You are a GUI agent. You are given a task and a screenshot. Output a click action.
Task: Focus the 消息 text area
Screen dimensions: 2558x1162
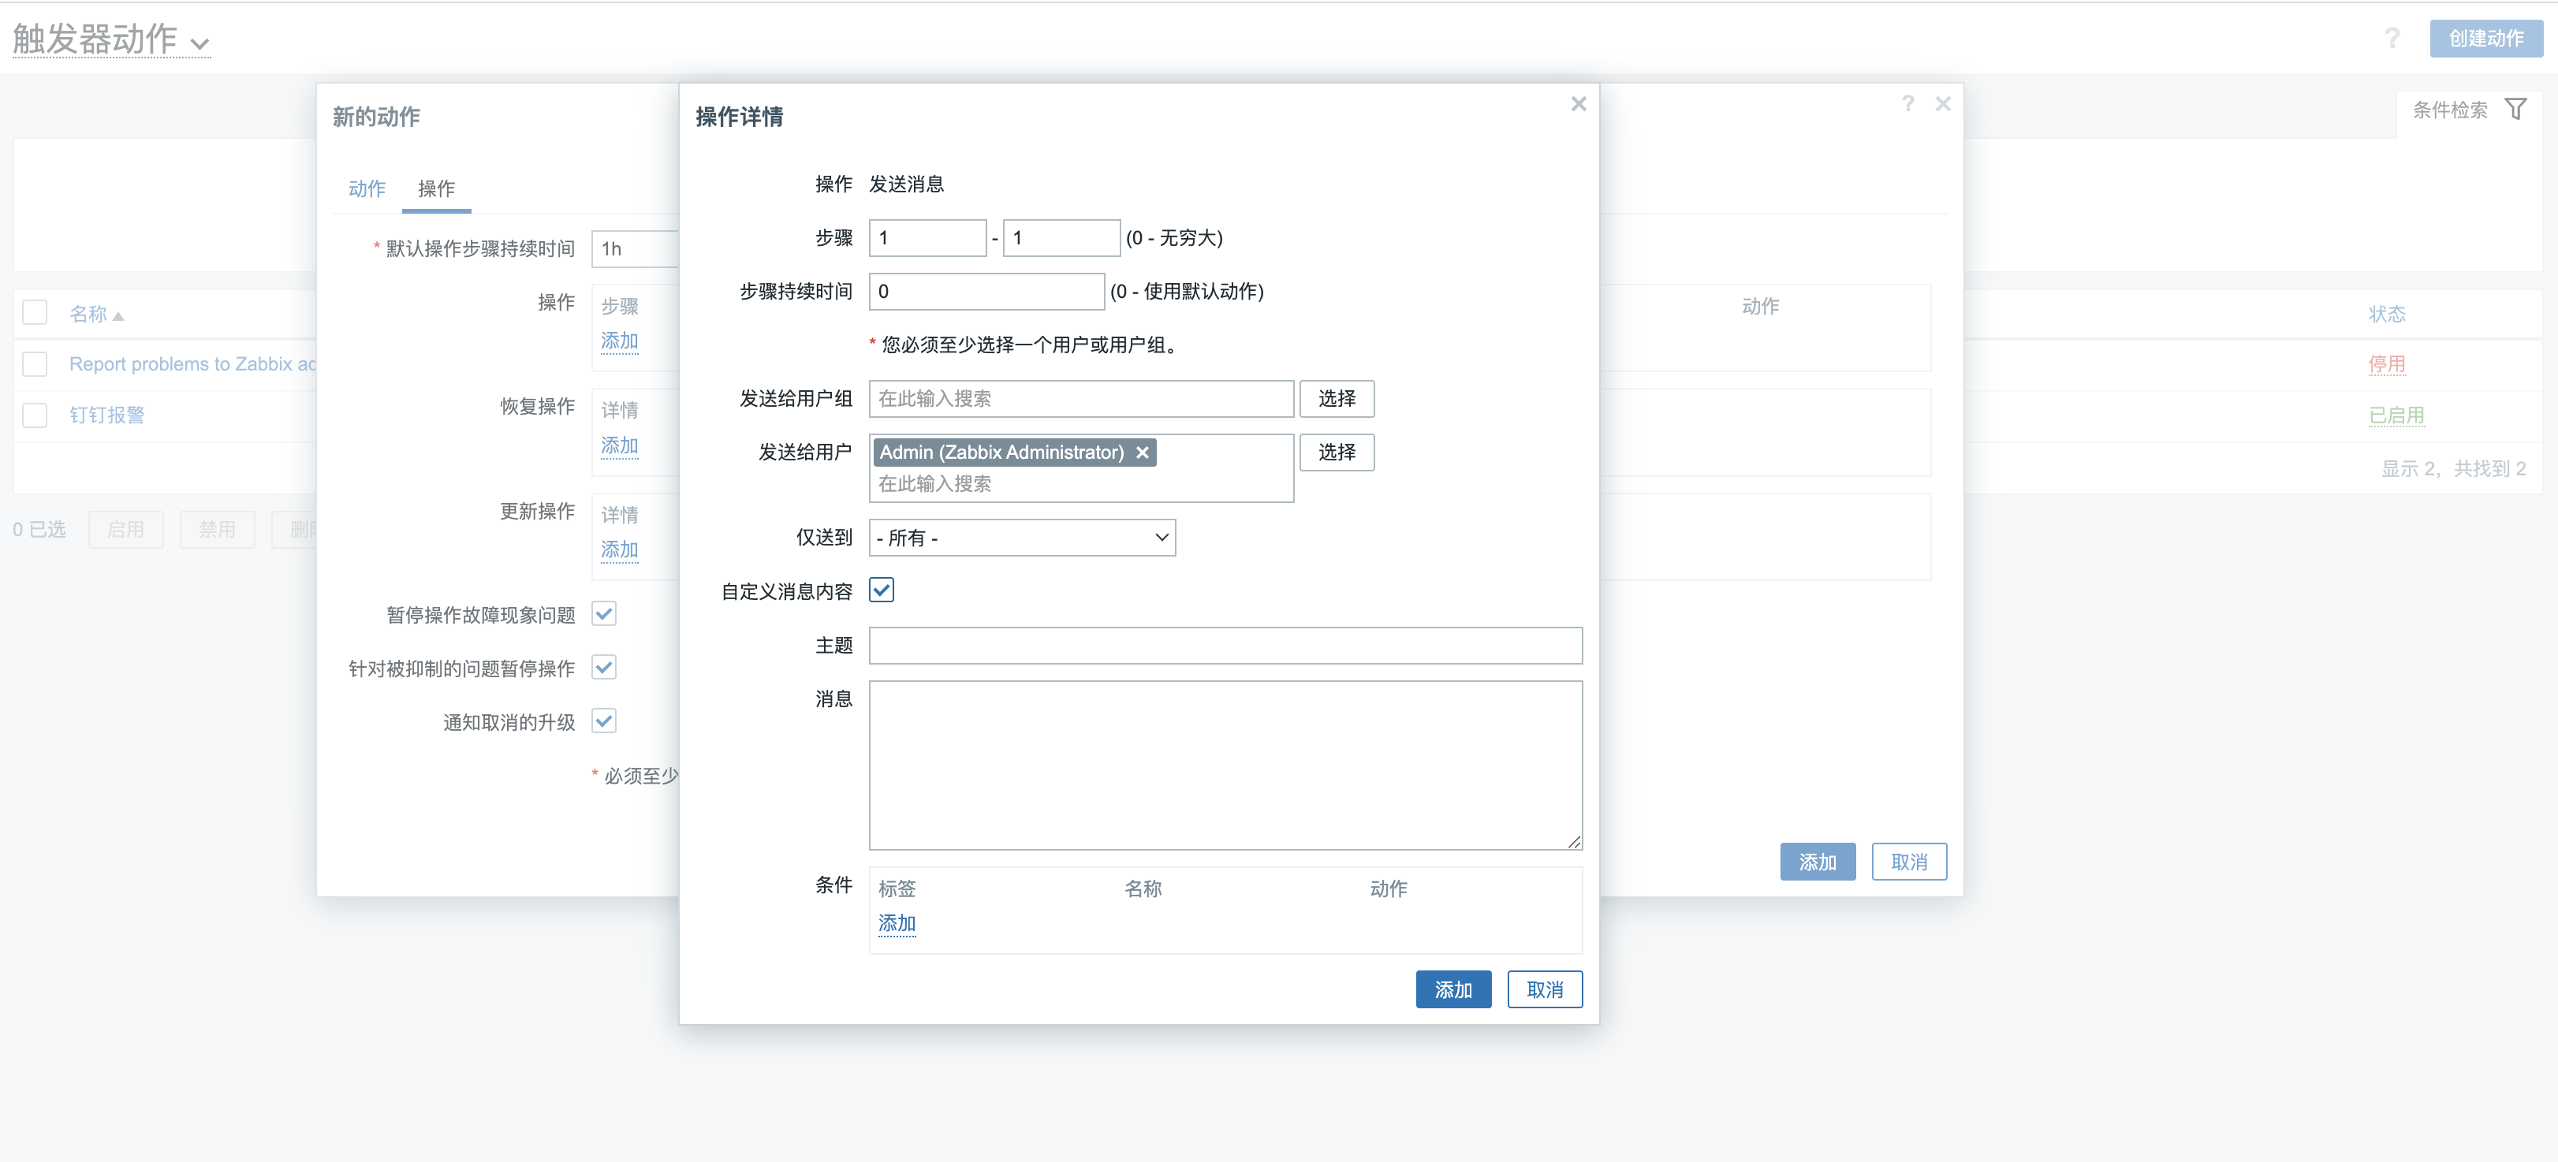pos(1225,765)
